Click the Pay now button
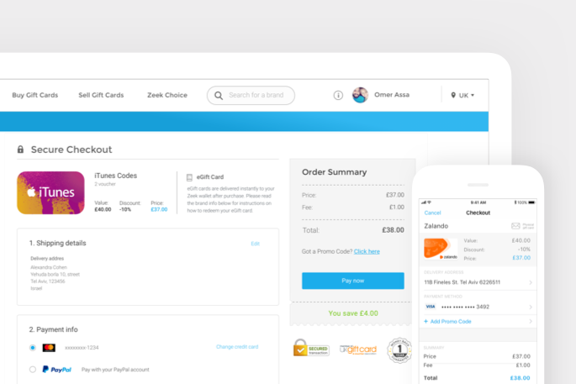This screenshot has width=576, height=384. pos(353,281)
